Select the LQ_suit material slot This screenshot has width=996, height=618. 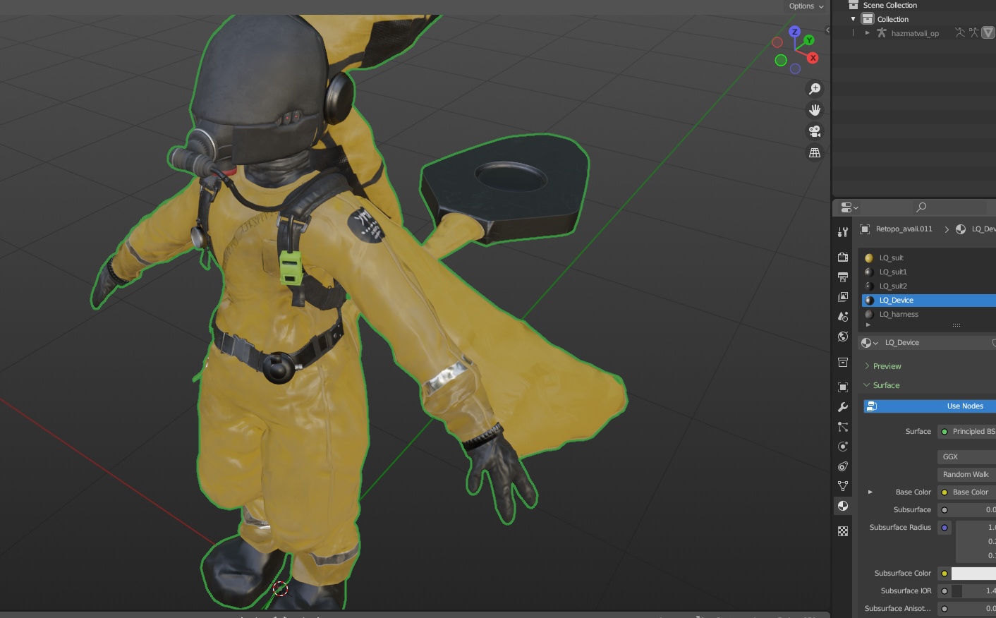[891, 258]
